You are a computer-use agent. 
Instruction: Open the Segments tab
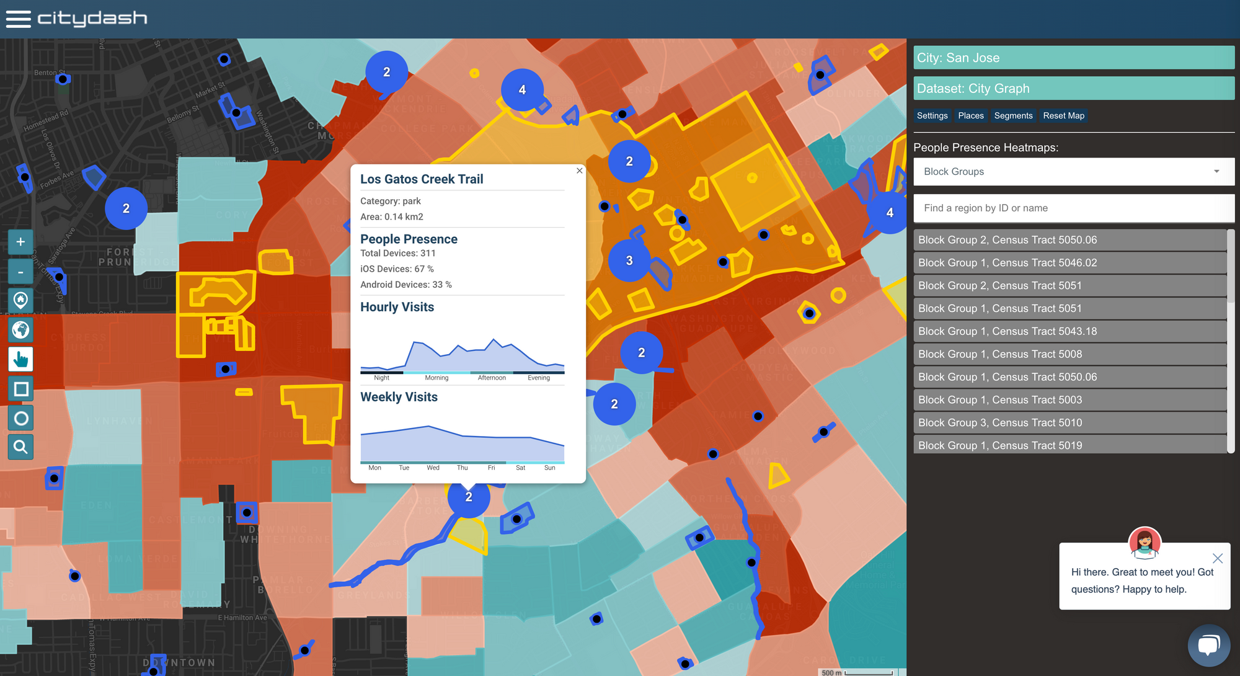coord(1013,116)
